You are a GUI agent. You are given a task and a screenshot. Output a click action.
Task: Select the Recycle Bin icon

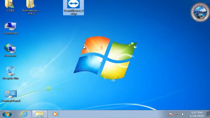tap(10, 73)
